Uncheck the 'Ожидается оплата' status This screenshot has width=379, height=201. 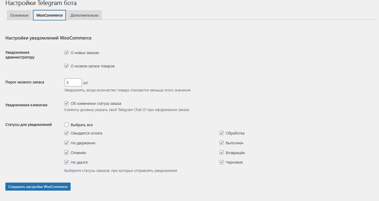(67, 133)
